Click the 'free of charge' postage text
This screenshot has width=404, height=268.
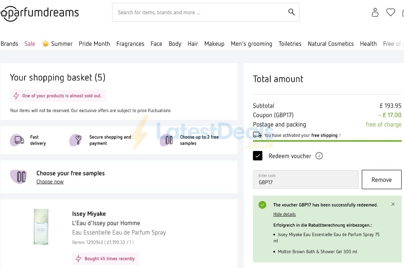pyautogui.click(x=383, y=125)
